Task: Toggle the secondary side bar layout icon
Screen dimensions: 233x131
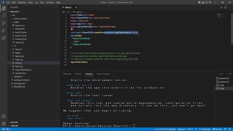Action: (x=206, y=3)
